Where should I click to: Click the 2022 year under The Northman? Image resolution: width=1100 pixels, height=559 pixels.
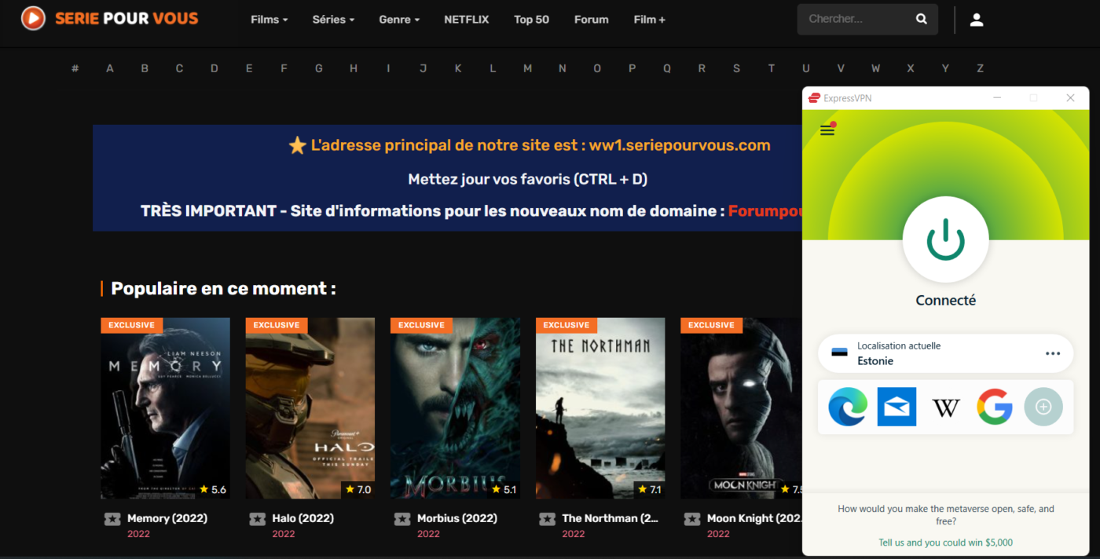[574, 534]
